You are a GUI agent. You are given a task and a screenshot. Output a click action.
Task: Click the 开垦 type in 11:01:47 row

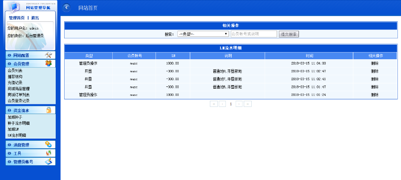tap(88, 87)
